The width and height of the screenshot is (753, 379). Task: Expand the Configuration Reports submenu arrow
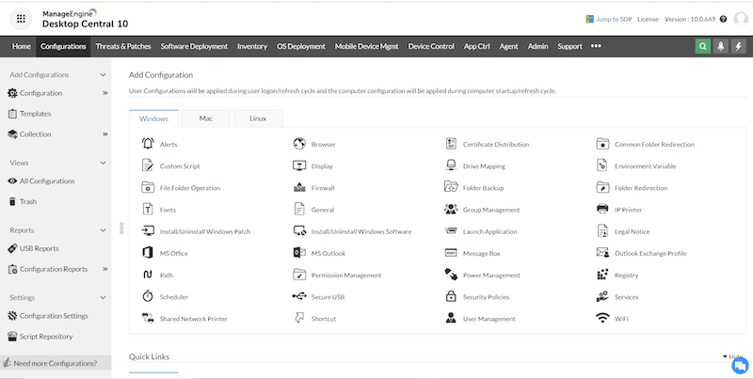[104, 269]
